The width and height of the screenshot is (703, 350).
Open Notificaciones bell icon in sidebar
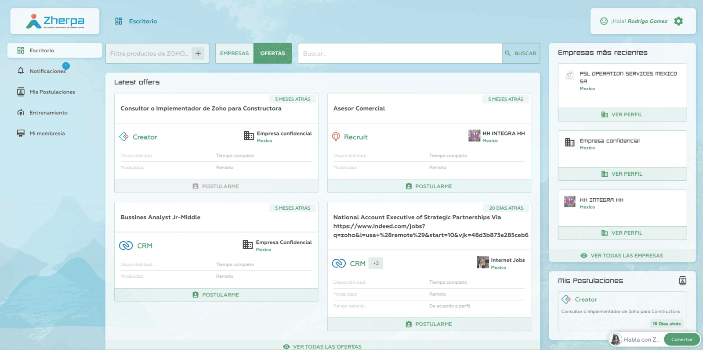[21, 71]
